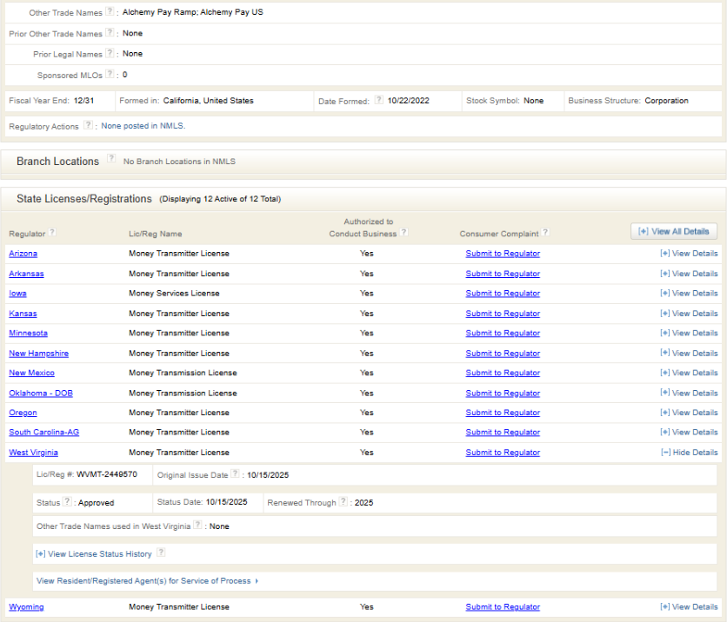Collapse West Virginia with Hide Details
The width and height of the screenshot is (727, 622).
[x=690, y=453]
